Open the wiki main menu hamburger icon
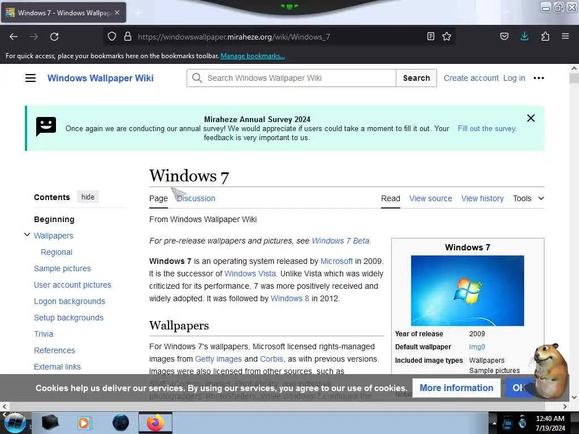 click(x=31, y=78)
